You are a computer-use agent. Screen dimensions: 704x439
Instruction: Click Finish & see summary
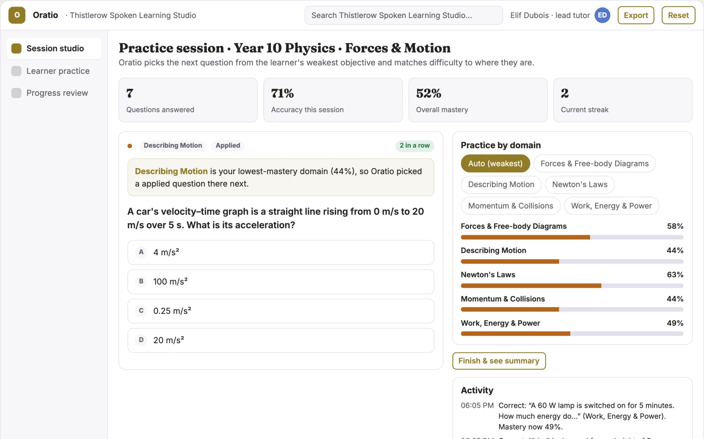(x=499, y=361)
